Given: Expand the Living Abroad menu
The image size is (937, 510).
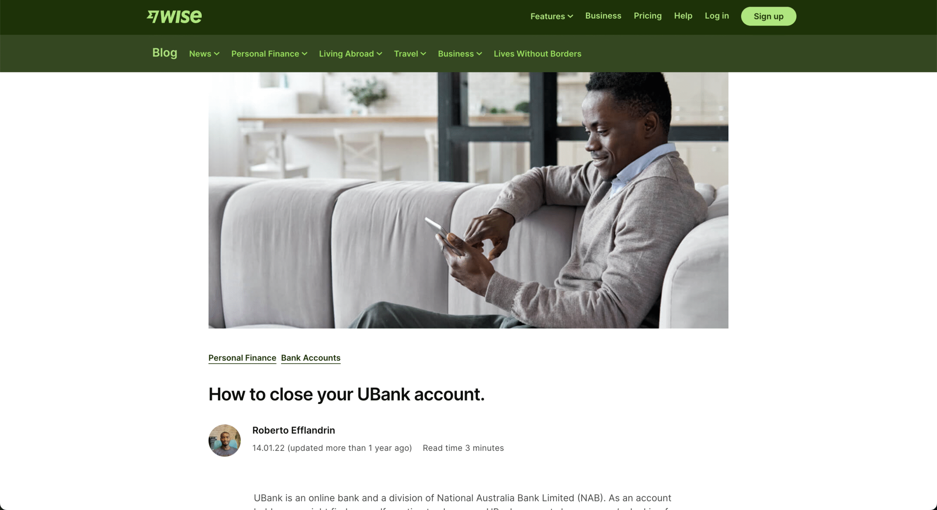Looking at the screenshot, I should coord(350,54).
